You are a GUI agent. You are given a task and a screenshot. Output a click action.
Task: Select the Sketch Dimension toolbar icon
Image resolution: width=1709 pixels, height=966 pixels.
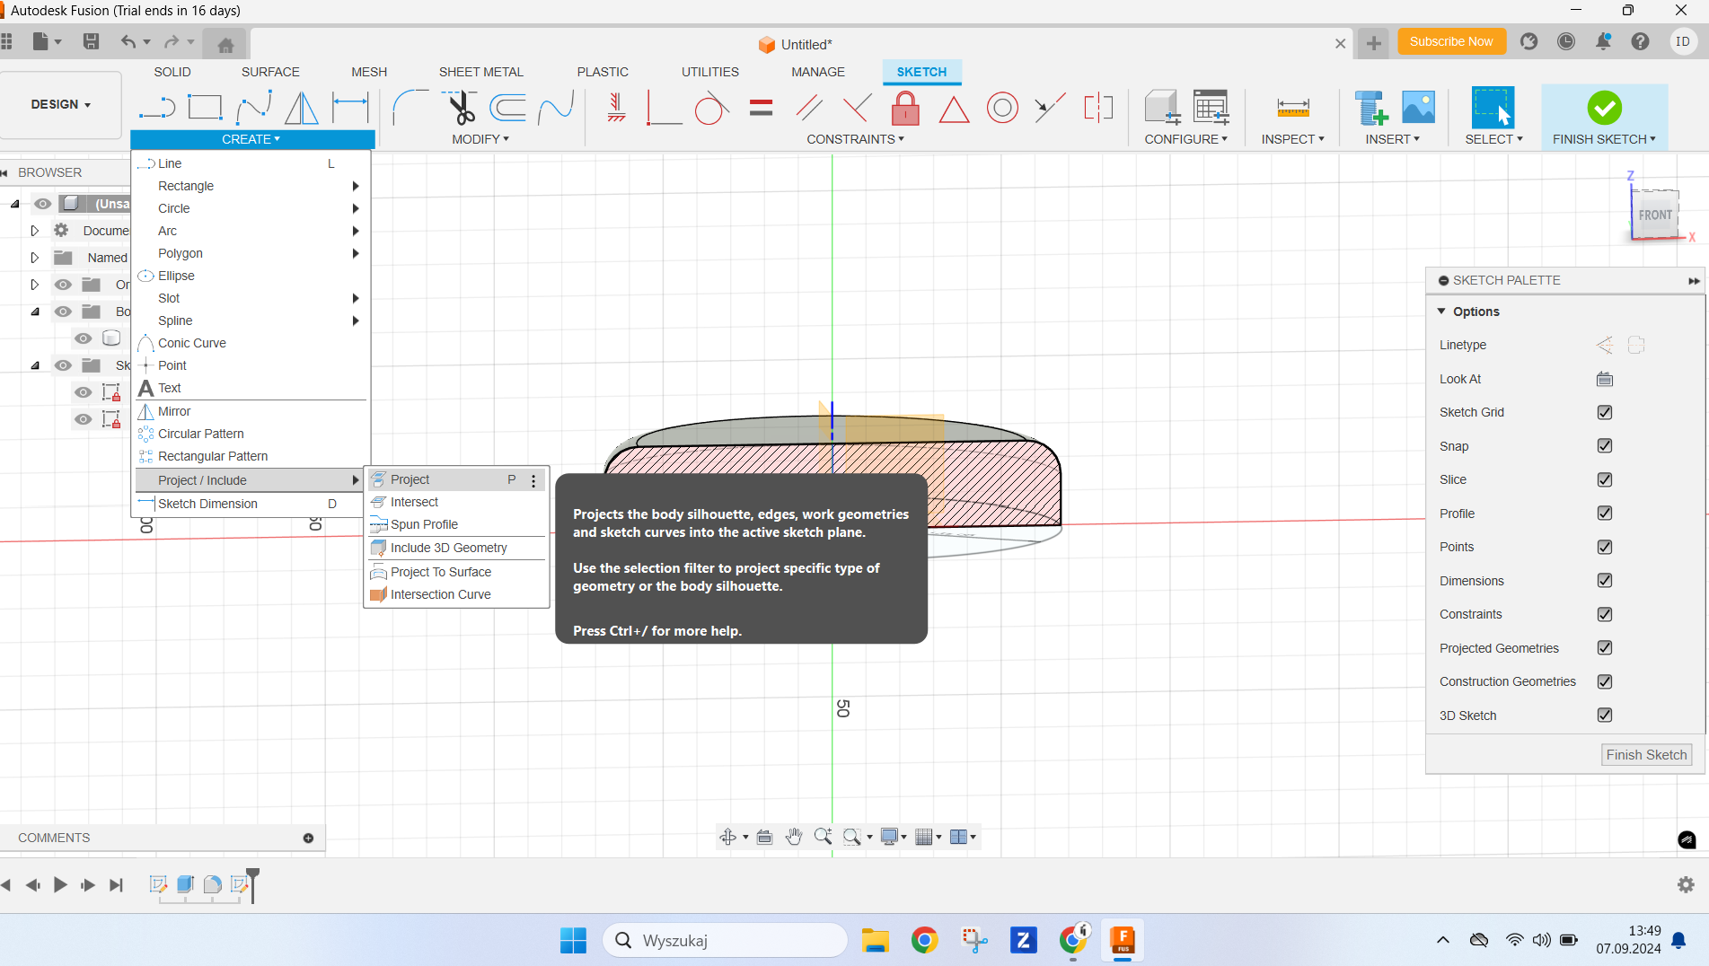350,108
